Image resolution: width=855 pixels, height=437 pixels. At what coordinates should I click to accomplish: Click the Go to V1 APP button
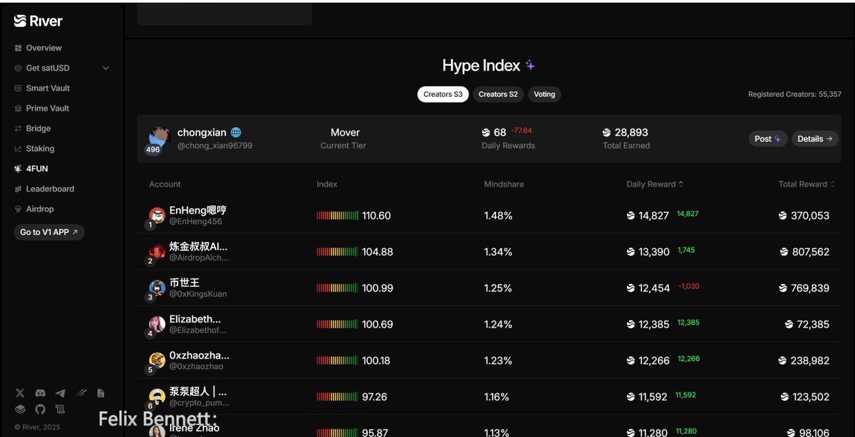(49, 232)
